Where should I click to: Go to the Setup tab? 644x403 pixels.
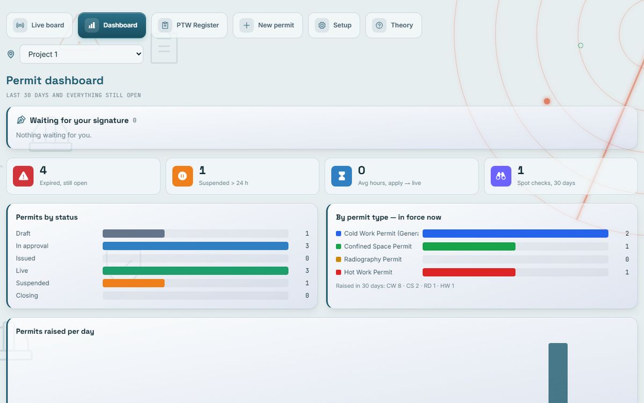coord(334,25)
